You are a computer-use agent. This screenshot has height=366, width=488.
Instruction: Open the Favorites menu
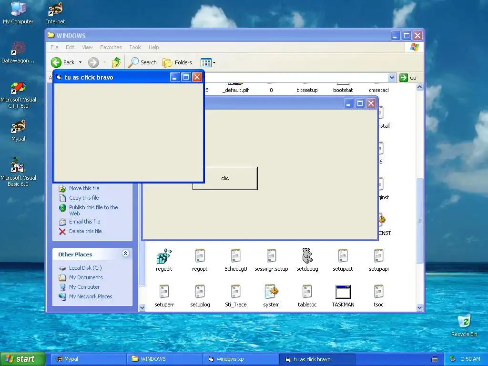111,47
